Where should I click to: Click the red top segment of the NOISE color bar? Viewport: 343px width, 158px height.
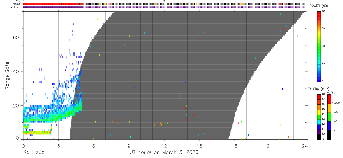[x=329, y=99]
